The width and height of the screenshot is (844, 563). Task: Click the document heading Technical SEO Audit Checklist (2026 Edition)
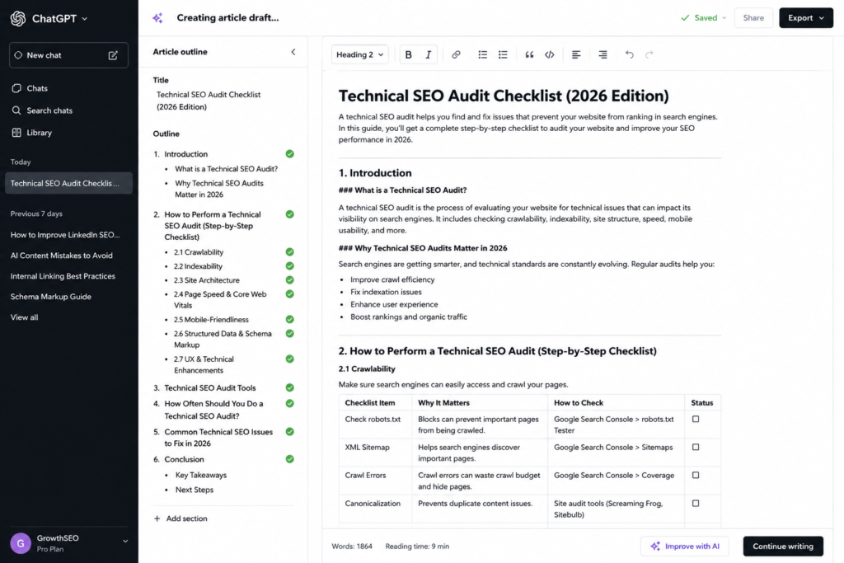pyautogui.click(x=504, y=96)
